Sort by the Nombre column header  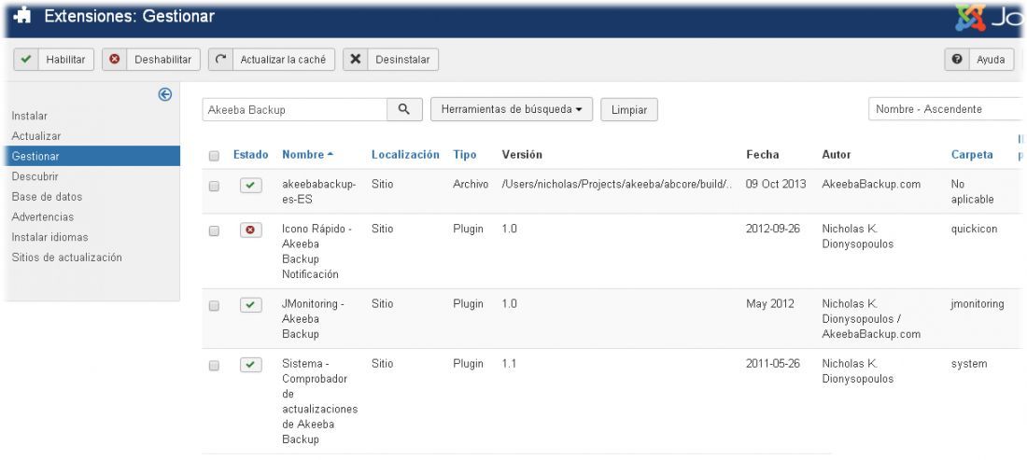click(307, 155)
